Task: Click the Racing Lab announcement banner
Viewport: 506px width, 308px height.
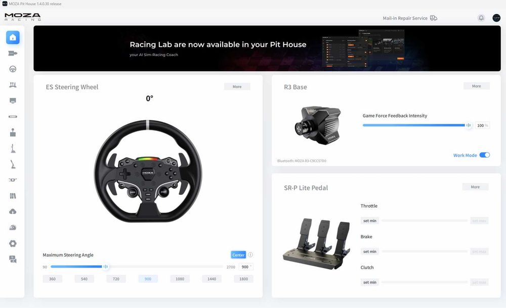Action: 267,48
